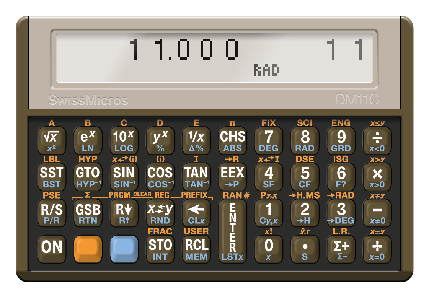The image size is (429, 298).
Task: Click the digit 0 key
Action: pos(269,249)
